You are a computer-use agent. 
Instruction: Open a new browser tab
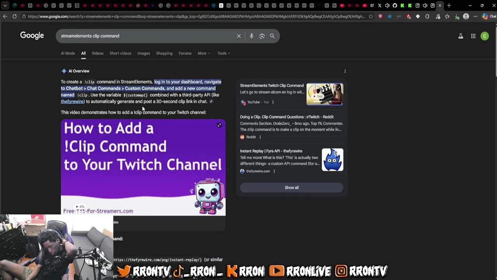[449, 5]
